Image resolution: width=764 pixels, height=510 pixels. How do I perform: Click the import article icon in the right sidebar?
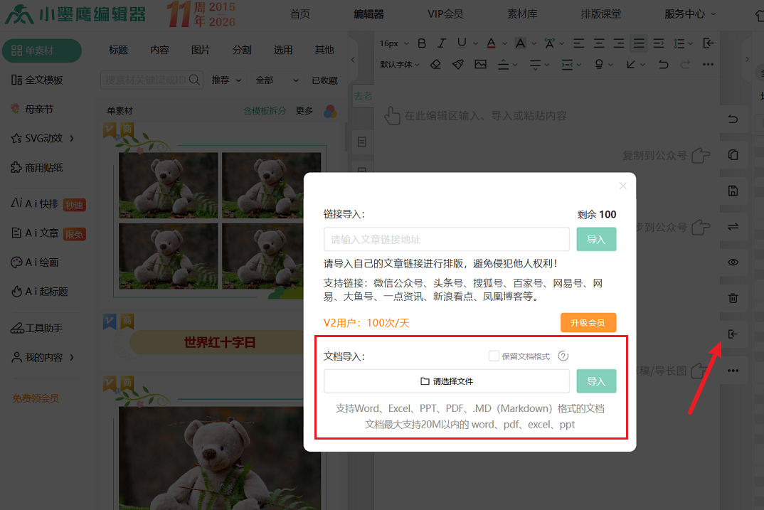(733, 334)
